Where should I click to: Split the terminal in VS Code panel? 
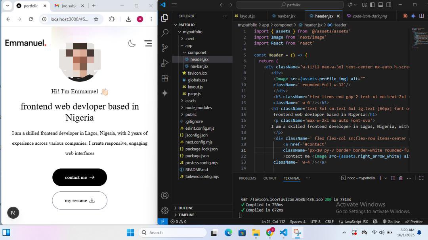click(x=393, y=178)
